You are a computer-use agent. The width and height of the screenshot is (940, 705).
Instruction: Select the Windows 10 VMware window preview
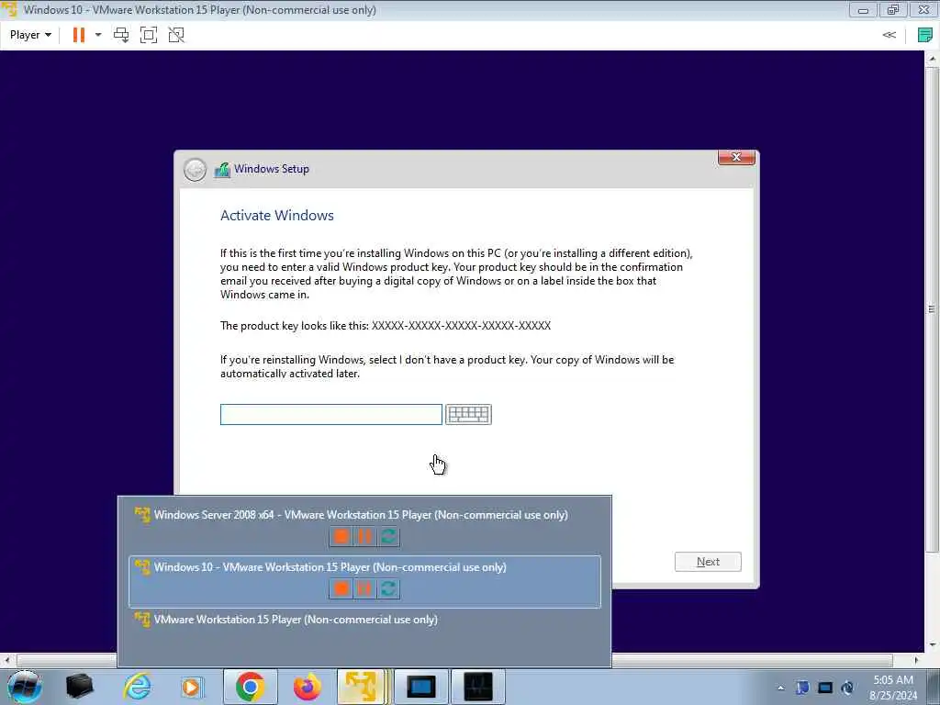point(364,581)
